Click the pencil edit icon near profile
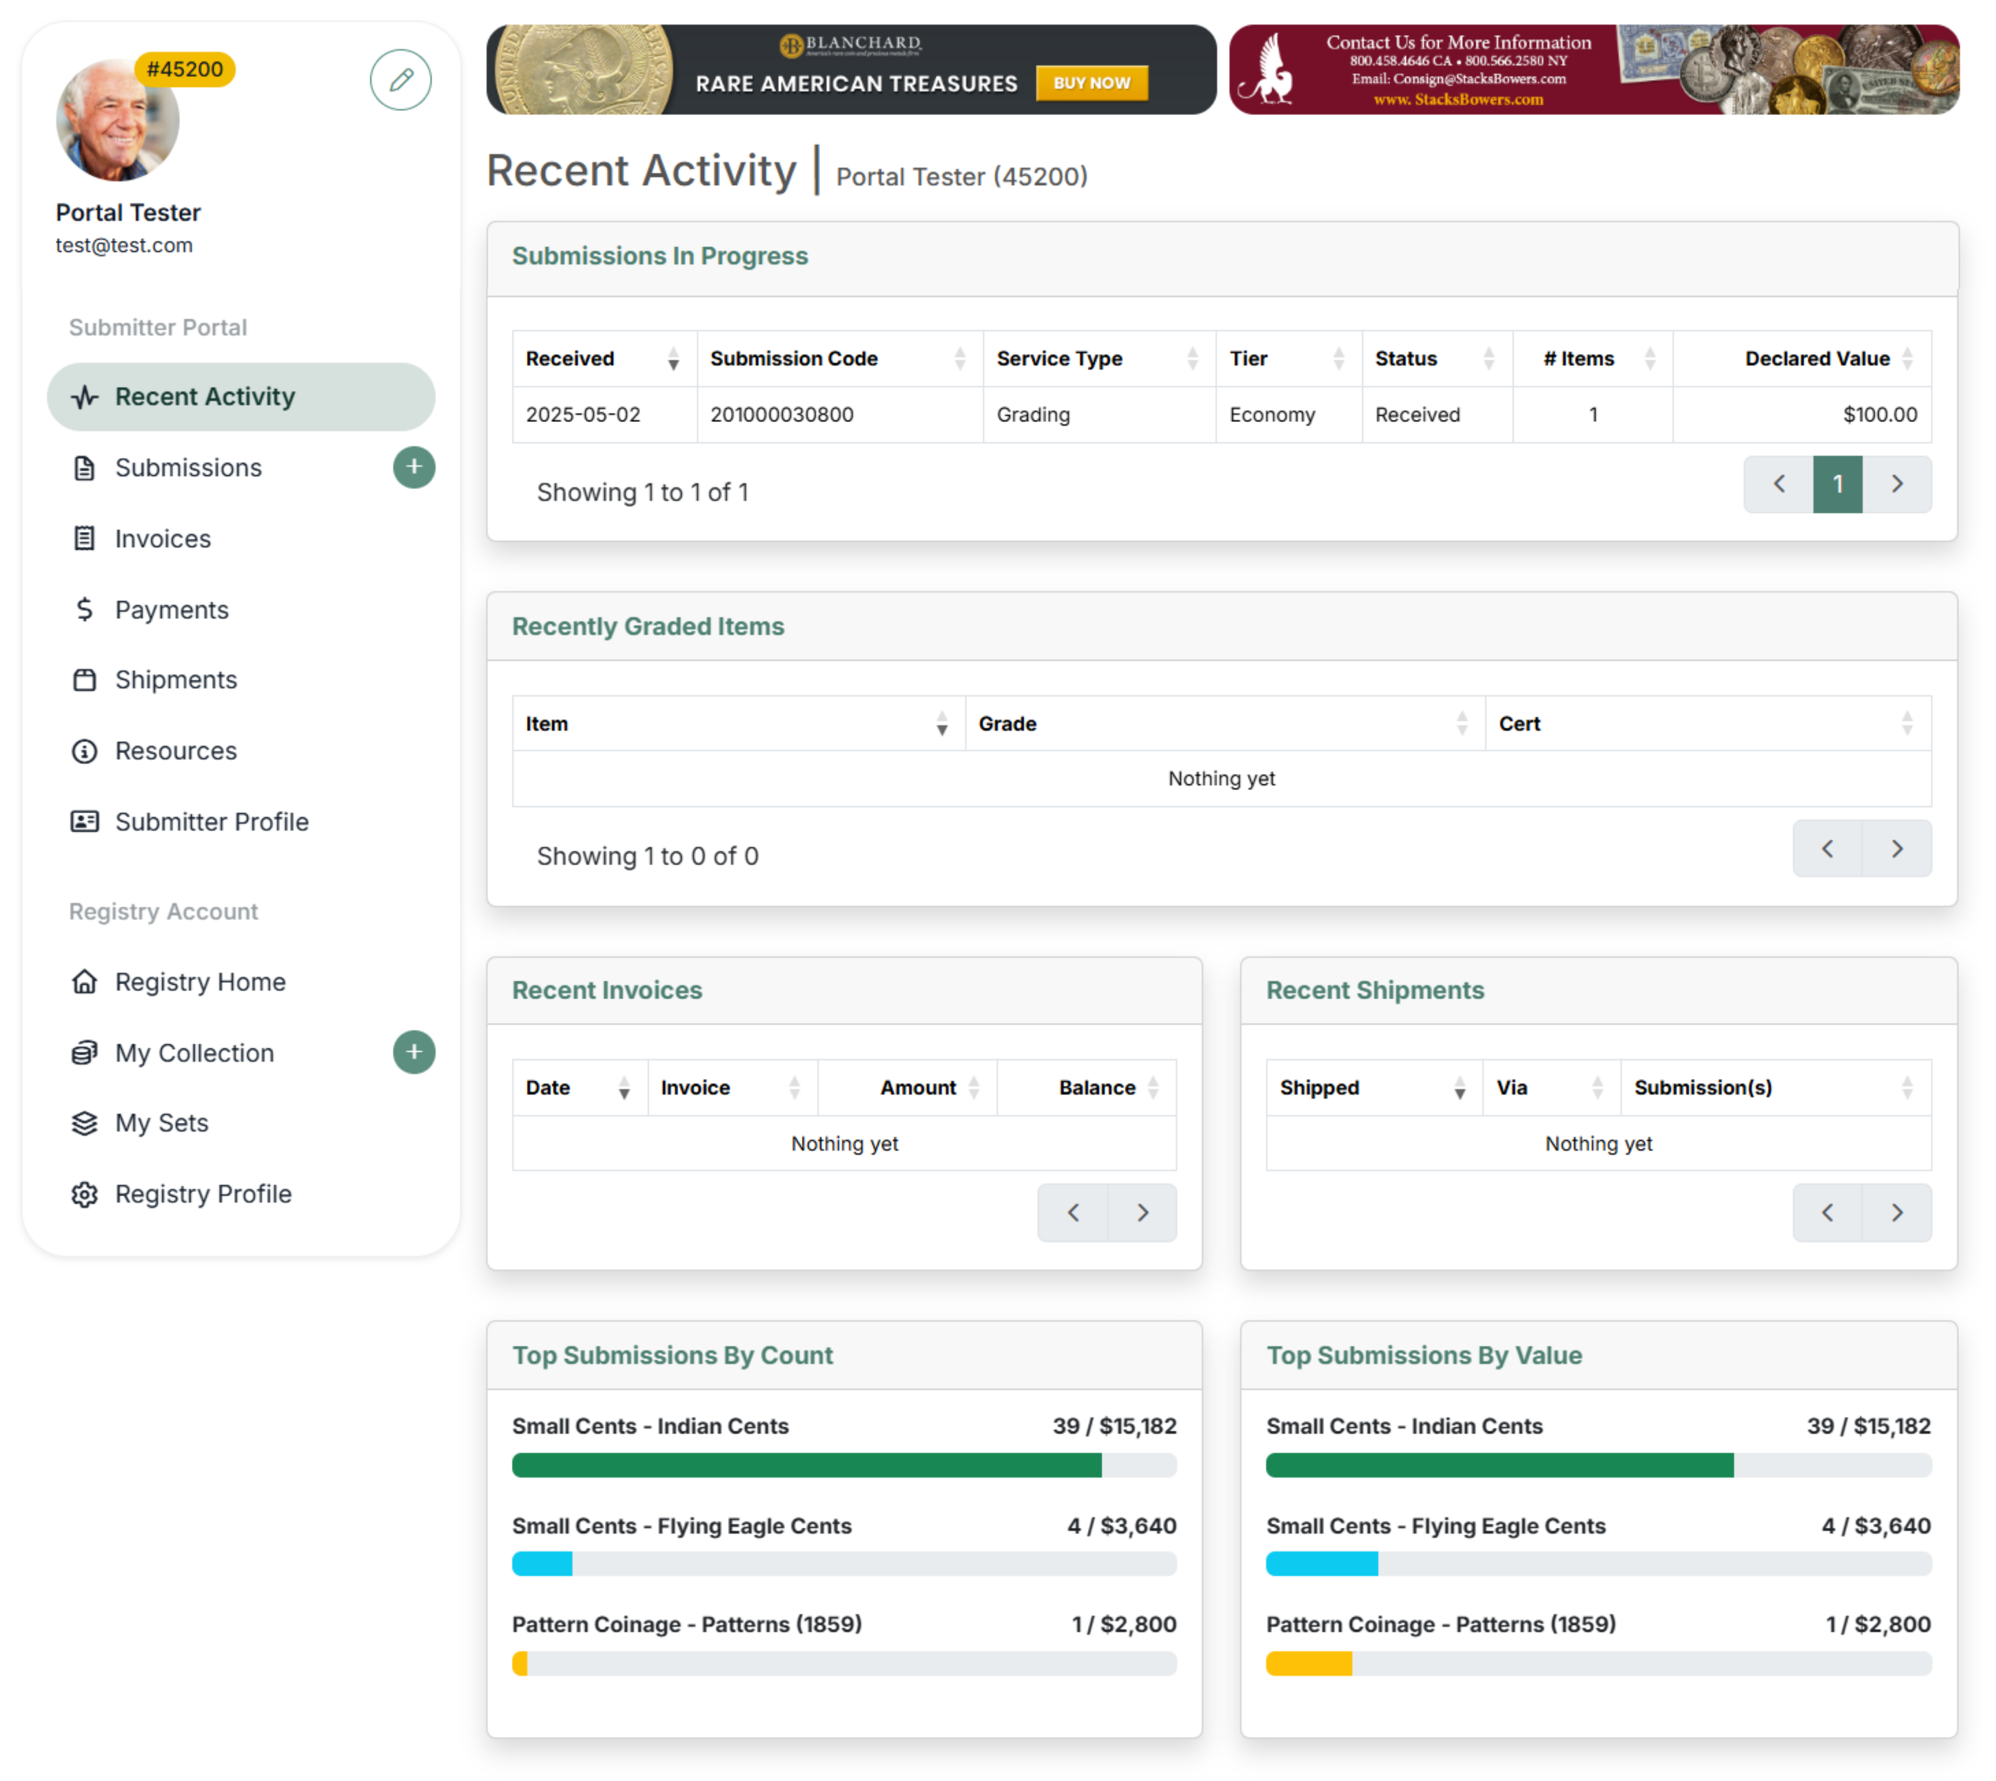 pos(400,80)
